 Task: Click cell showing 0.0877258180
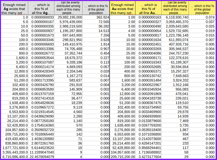41,121
